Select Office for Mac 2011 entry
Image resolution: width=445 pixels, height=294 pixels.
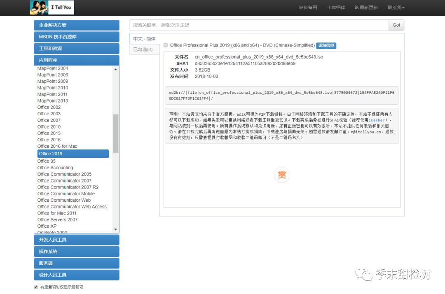(57, 213)
